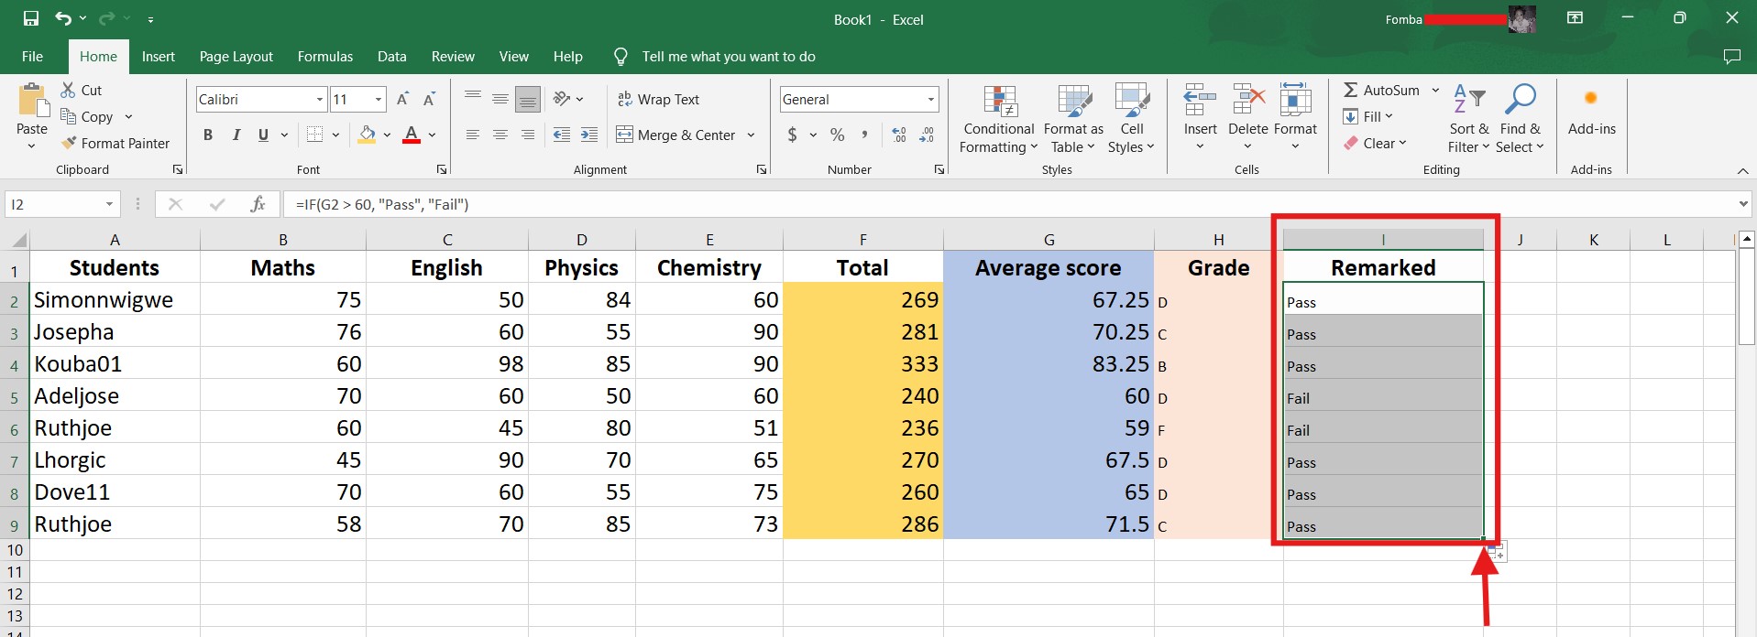Apply the yellow Fill Color
The height and width of the screenshot is (637, 1757).
(367, 135)
